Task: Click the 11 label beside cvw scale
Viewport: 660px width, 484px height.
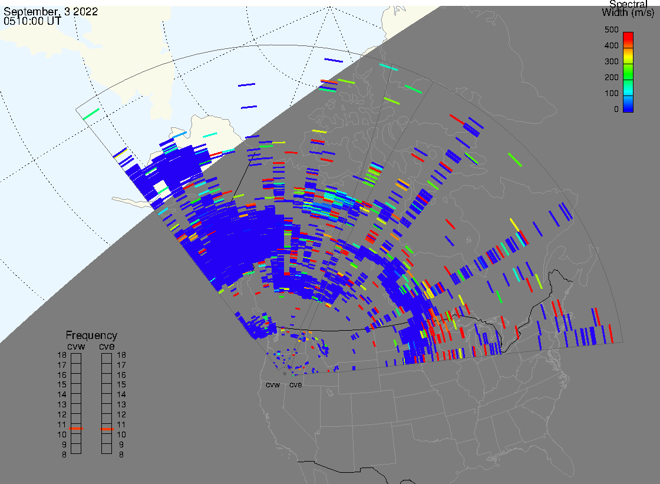Action: [x=62, y=424]
